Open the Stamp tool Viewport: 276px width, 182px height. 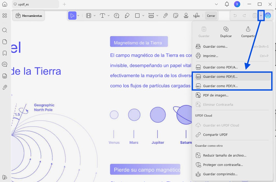186,15
